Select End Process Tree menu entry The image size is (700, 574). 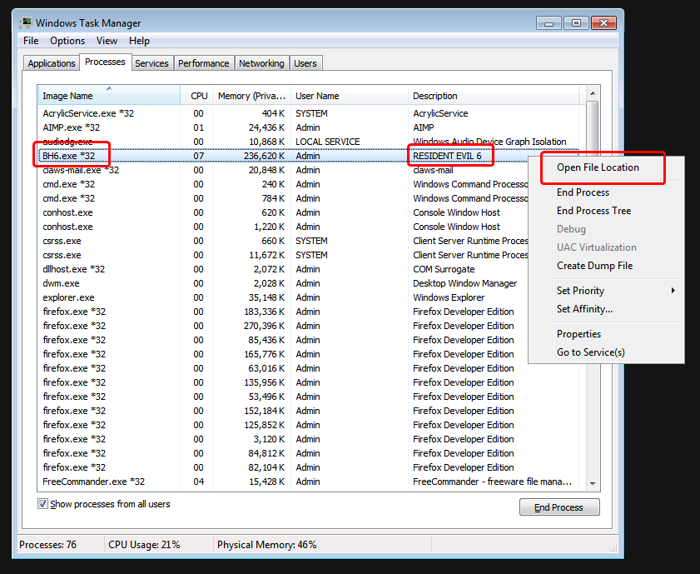(593, 211)
